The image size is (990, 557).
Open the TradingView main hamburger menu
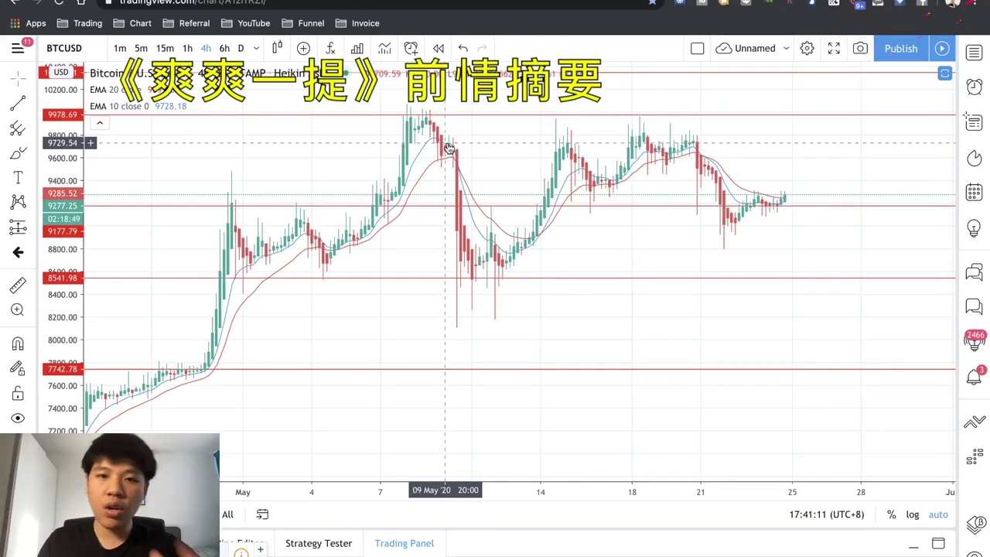coord(18,49)
